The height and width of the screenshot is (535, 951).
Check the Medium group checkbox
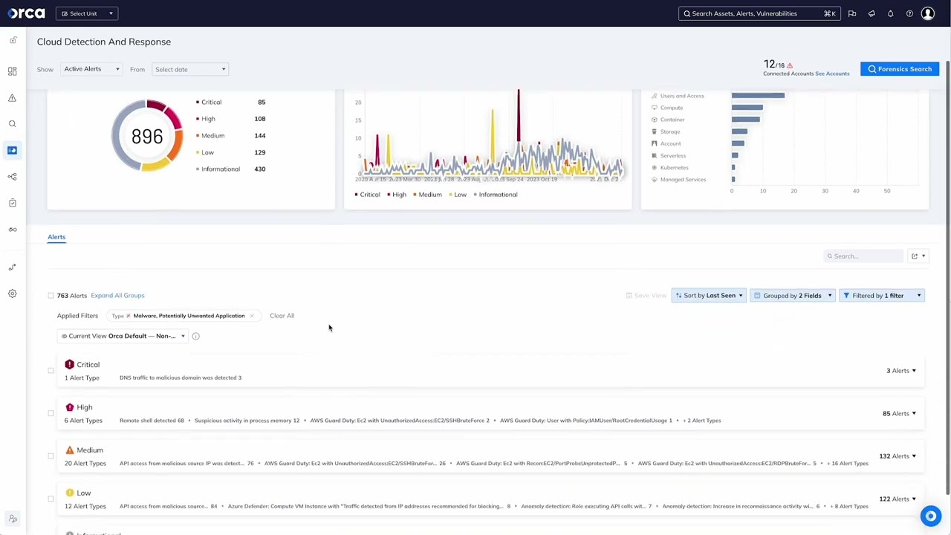point(51,456)
